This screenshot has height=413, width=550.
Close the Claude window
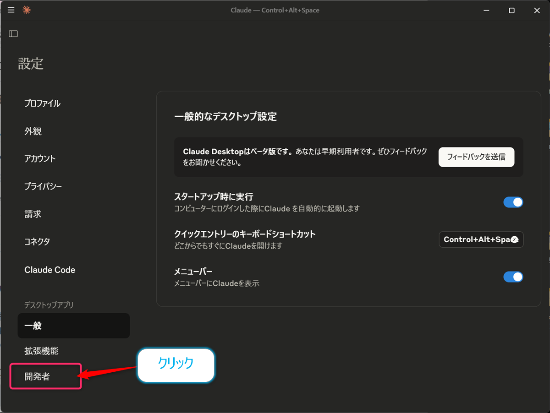tap(537, 10)
